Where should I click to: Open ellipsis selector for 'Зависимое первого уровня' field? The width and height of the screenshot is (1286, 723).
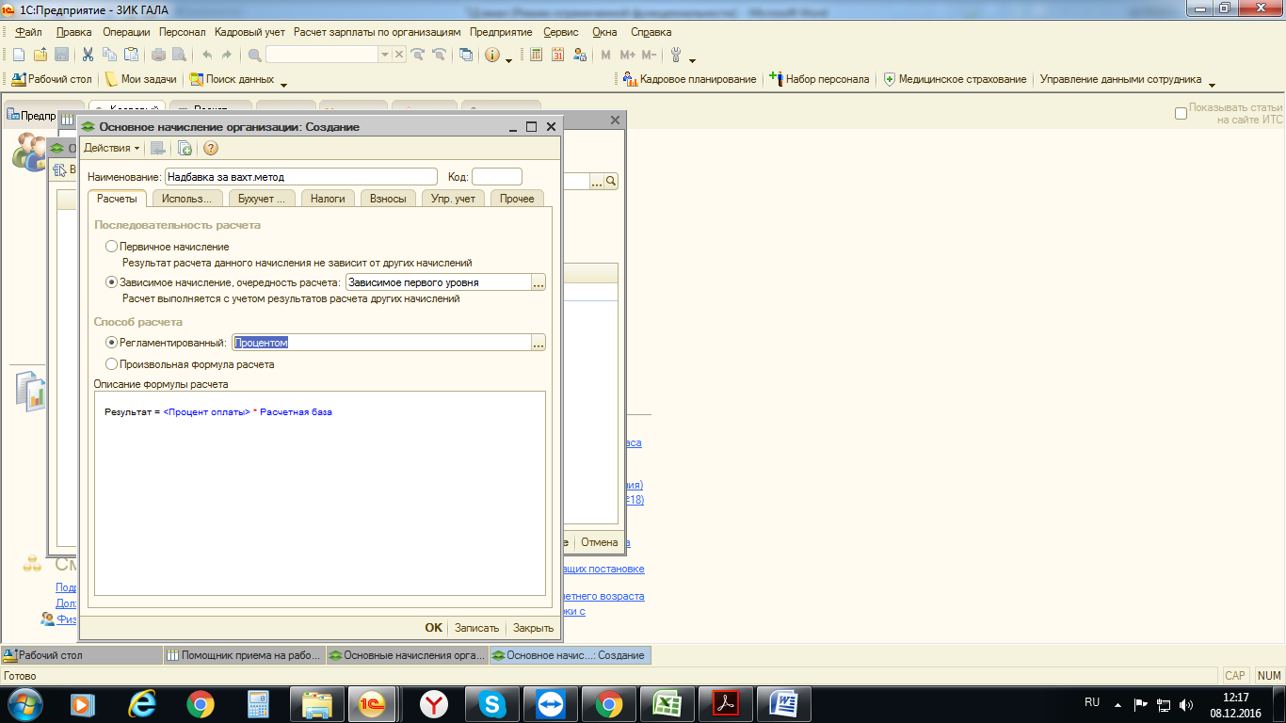tap(539, 282)
